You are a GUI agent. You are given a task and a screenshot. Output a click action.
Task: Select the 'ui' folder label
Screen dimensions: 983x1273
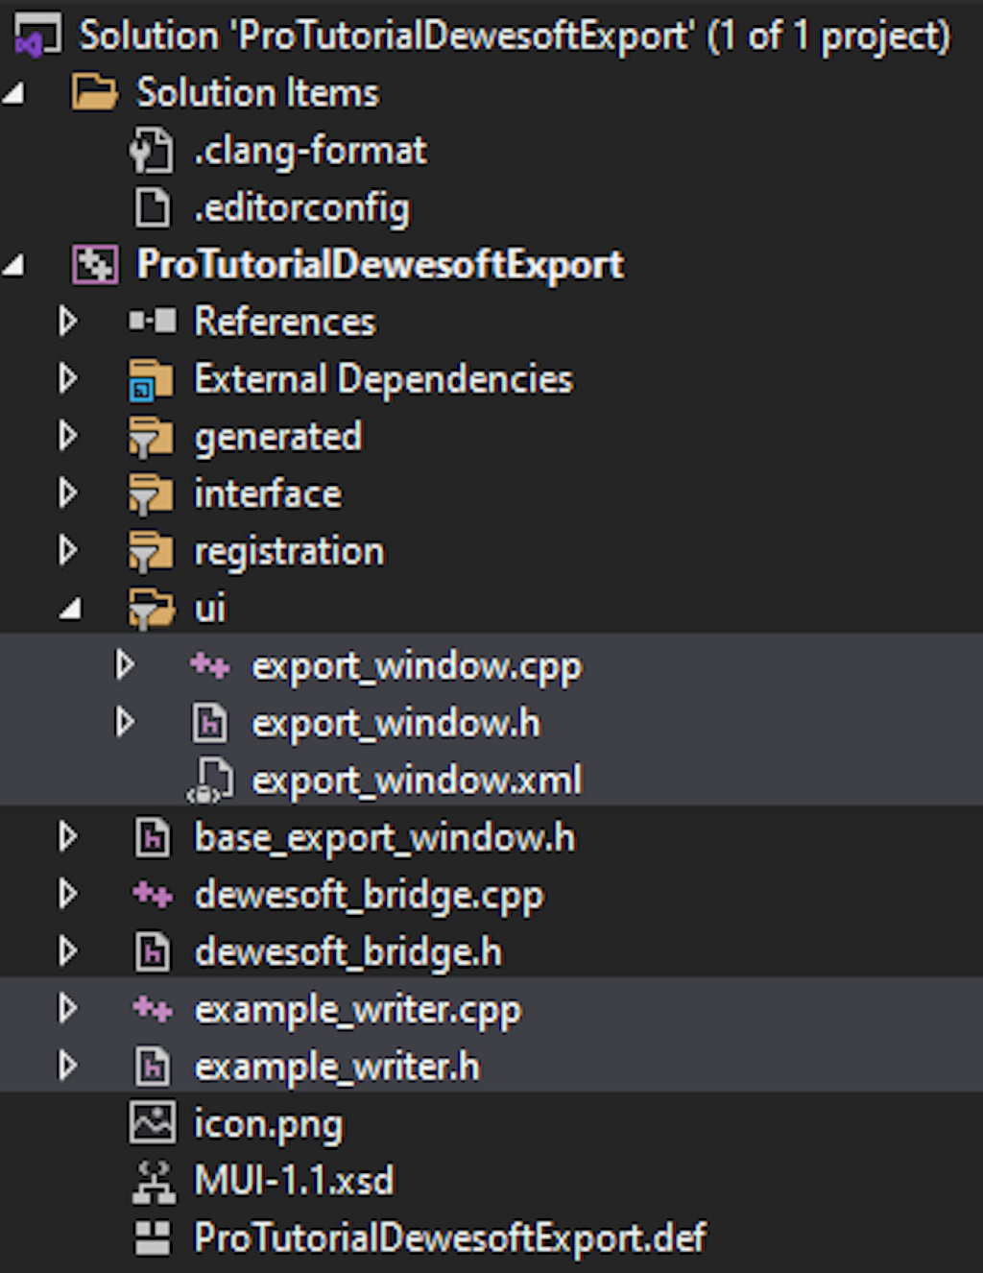tap(210, 610)
